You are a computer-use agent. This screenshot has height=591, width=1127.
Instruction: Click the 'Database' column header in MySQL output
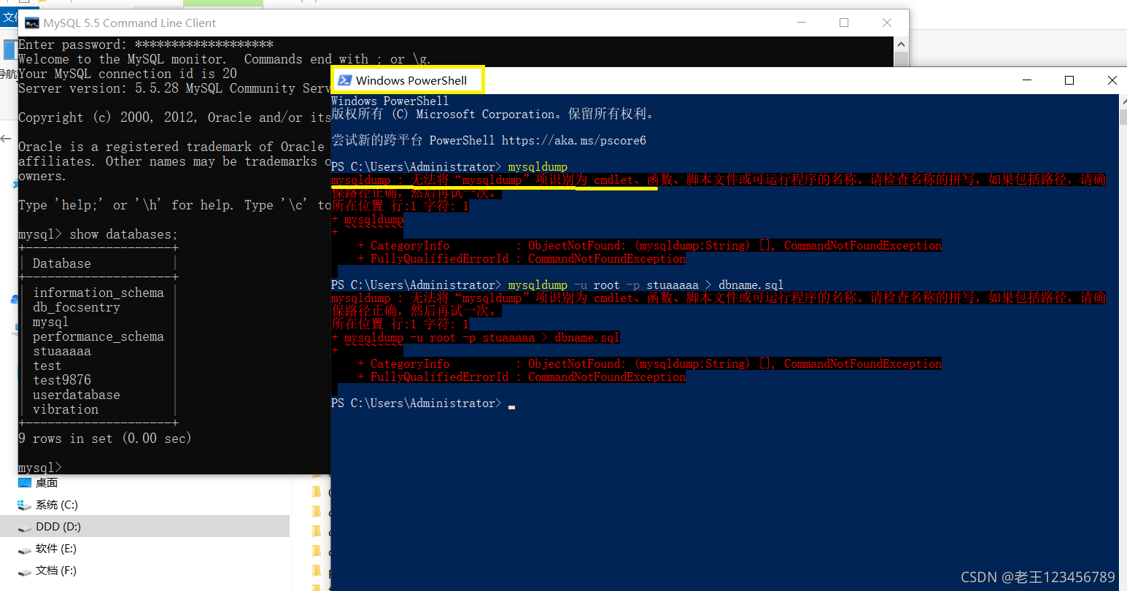[x=62, y=263]
